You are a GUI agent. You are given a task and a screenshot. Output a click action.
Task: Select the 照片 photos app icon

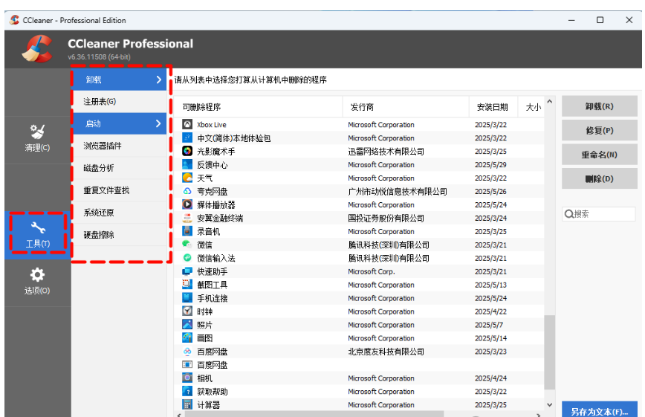pos(187,324)
